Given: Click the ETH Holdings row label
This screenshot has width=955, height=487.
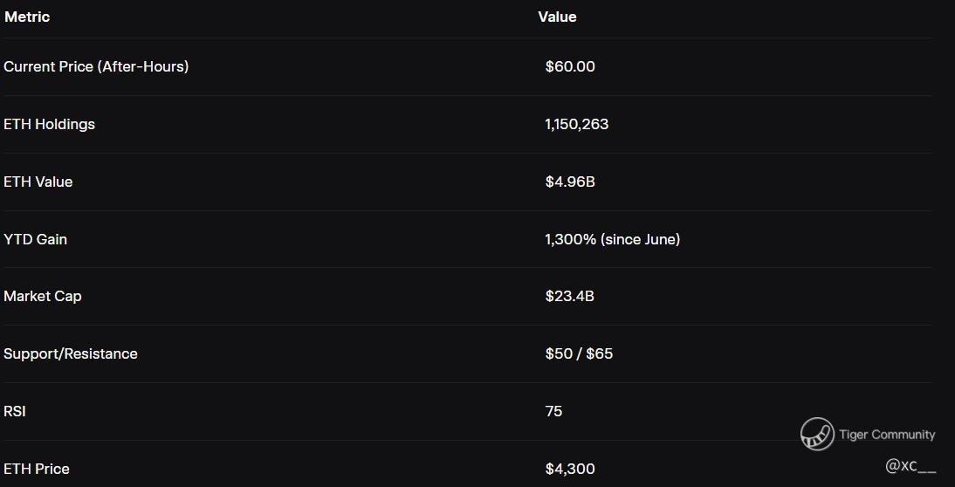Looking at the screenshot, I should click(49, 124).
